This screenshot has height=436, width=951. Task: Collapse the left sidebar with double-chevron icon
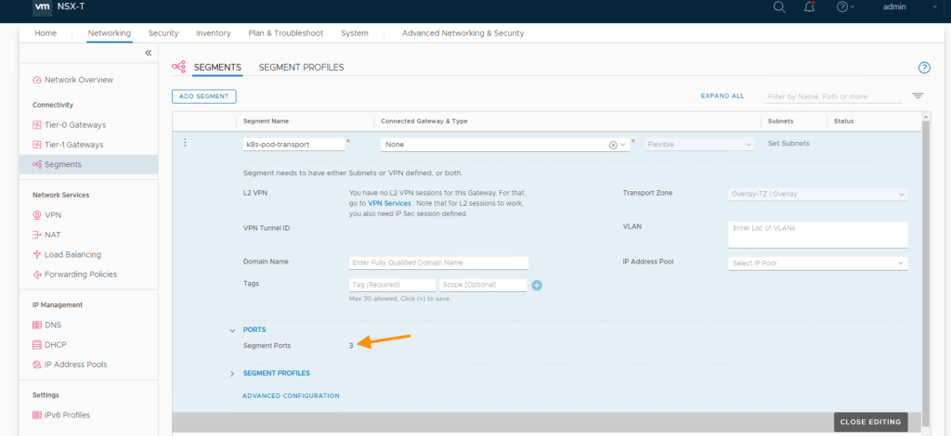(x=148, y=54)
